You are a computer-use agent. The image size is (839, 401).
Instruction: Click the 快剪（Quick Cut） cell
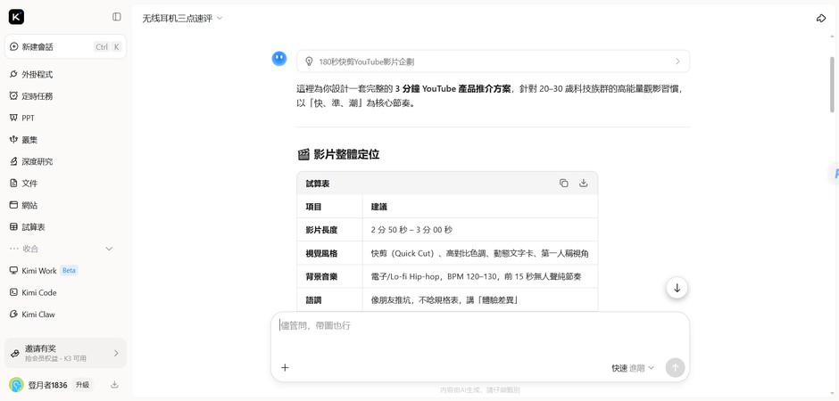[x=479, y=253]
